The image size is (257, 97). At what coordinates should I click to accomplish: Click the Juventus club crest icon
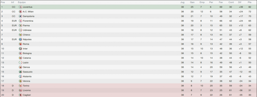coord(20,7)
